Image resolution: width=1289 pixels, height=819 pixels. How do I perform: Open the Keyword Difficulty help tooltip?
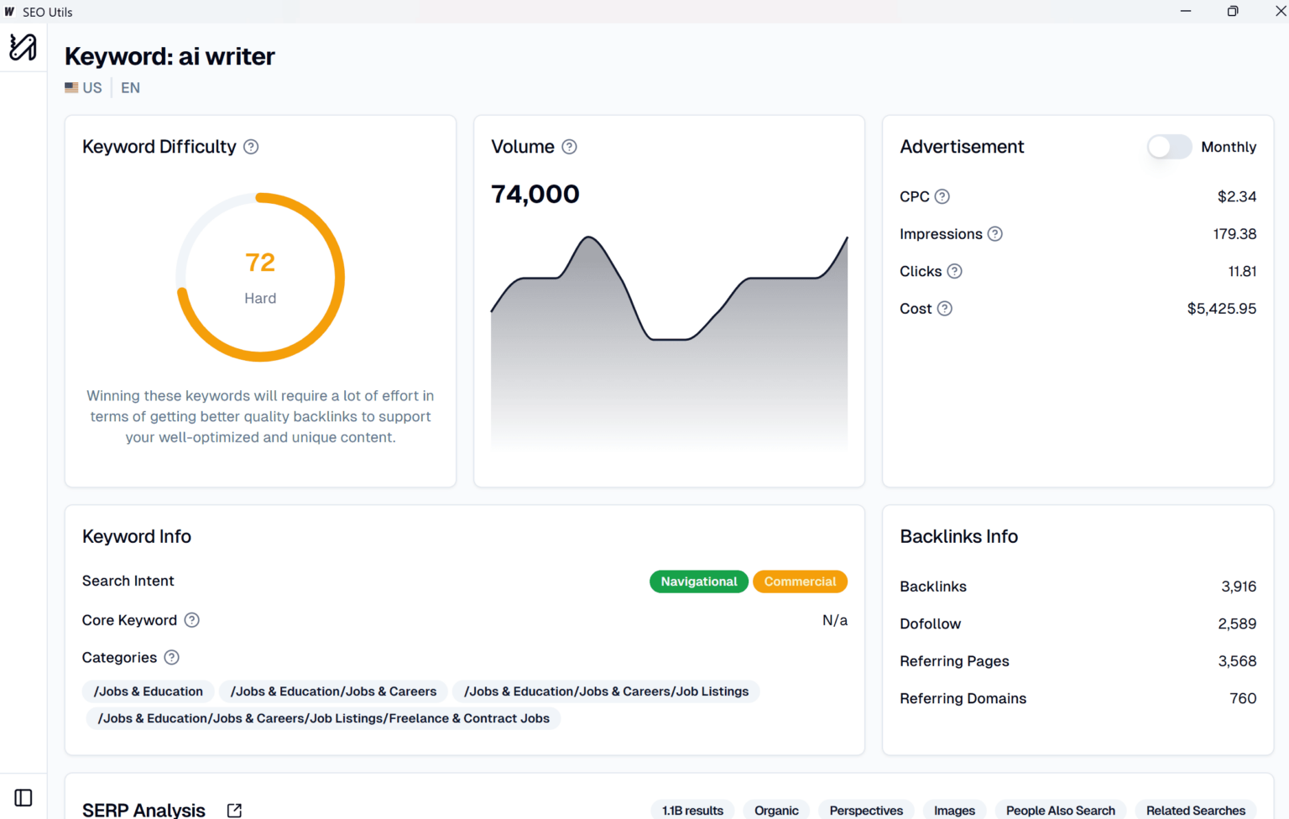250,147
